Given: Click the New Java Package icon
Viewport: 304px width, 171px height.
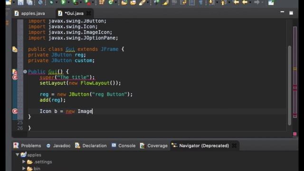Looking at the screenshot, I should (x=102, y=2).
